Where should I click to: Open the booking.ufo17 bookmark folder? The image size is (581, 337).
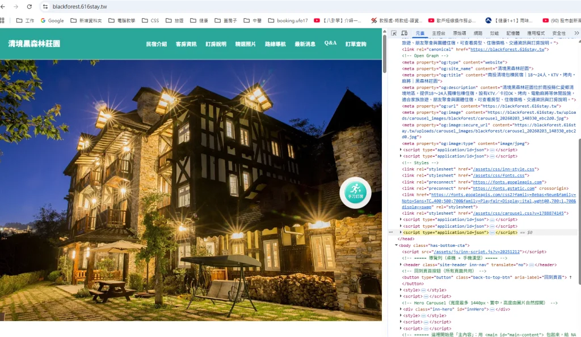coord(288,21)
